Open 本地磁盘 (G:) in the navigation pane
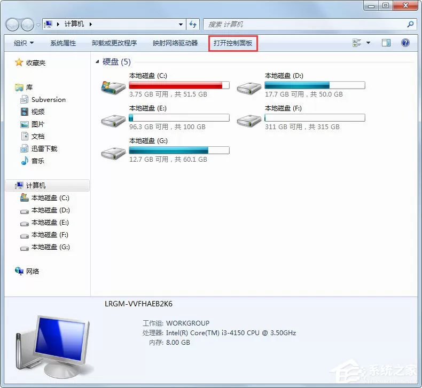 point(51,247)
